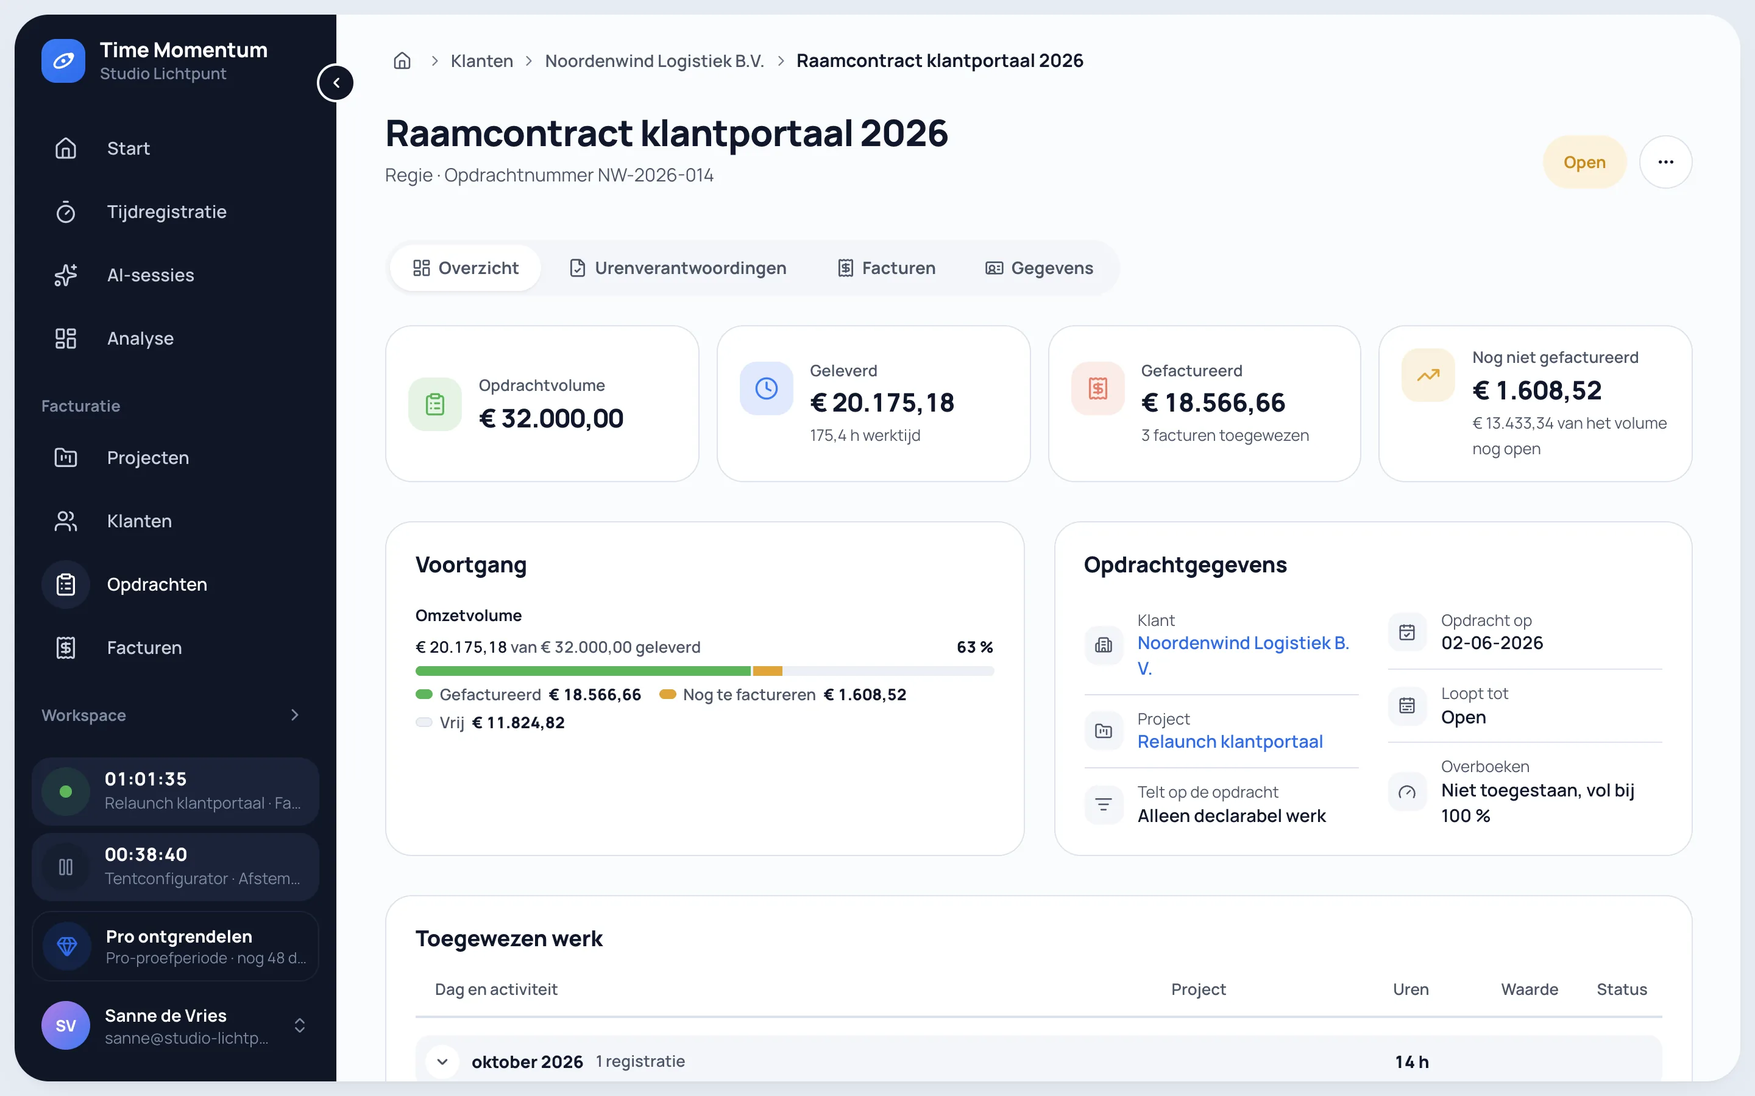Resume the paused 00:38:40 timer

click(x=66, y=867)
